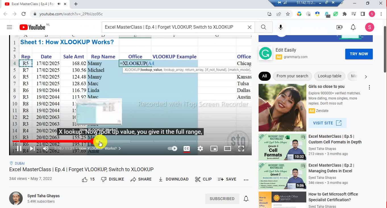Open the SHARE dialog
Viewport: 387px width, 208px height.
click(141, 179)
